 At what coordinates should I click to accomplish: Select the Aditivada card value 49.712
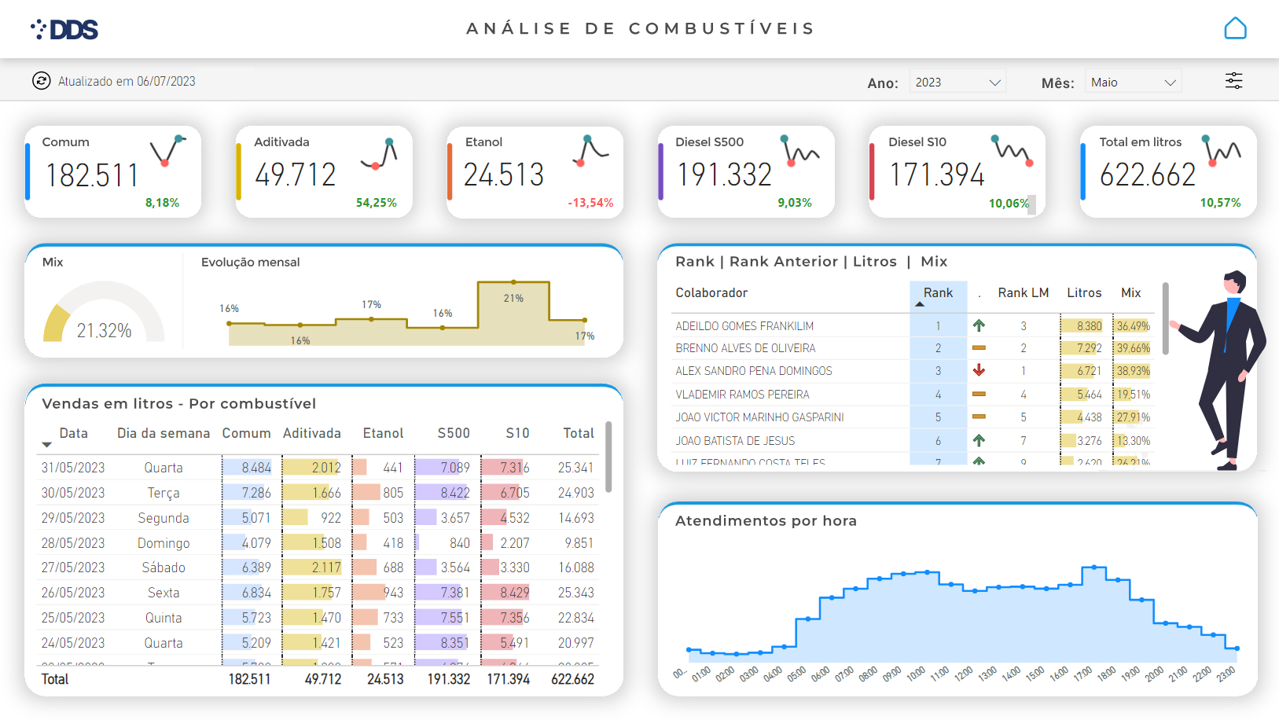pos(296,174)
